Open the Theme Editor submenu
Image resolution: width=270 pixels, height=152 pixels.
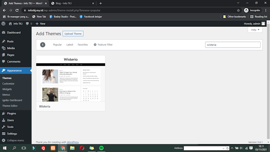10,106
